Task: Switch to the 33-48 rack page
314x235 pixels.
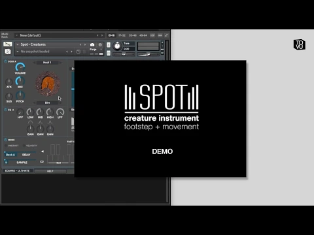Action: 132,35
